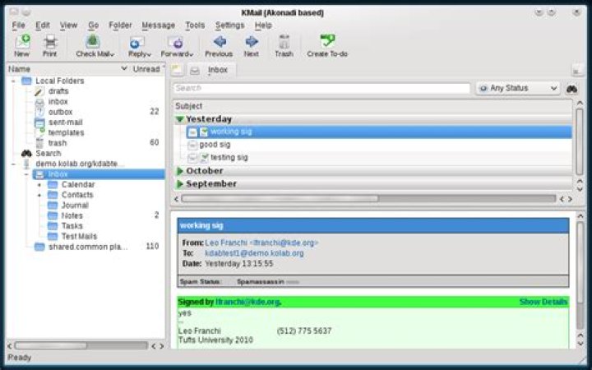The image size is (592, 370).
Task: Expand the Calendar folder node
Action: (39, 185)
